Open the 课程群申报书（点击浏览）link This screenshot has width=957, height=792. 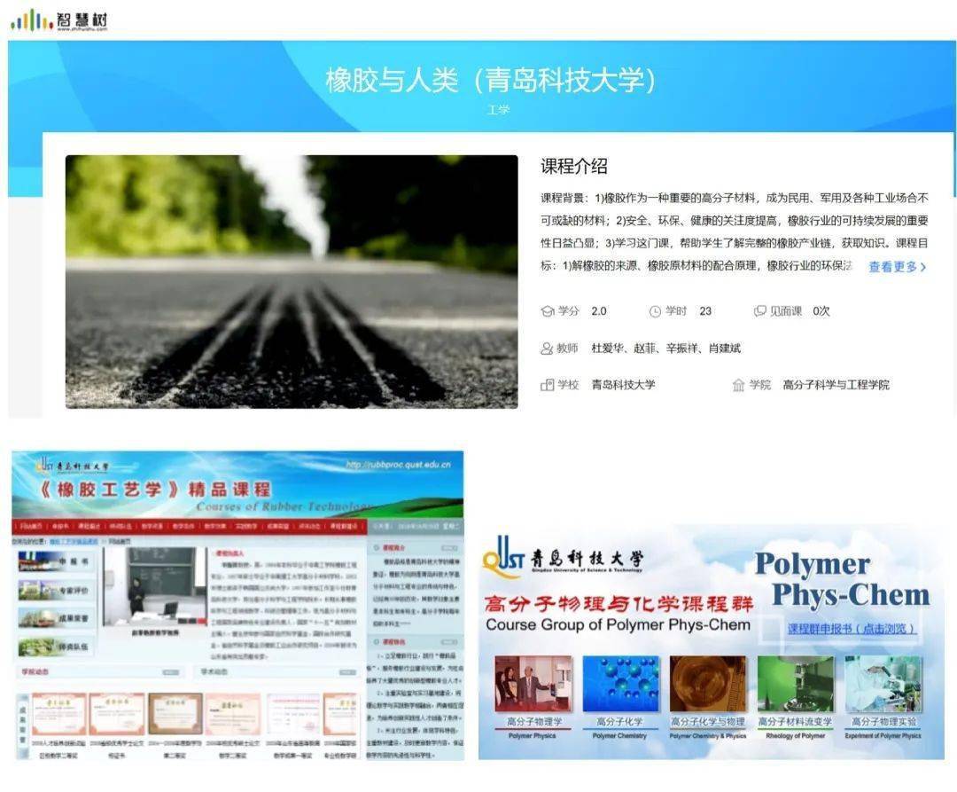tap(852, 628)
